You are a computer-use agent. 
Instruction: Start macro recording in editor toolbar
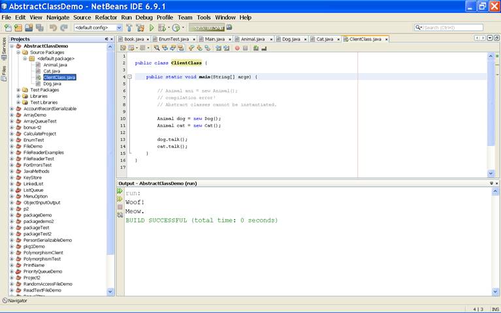tap(236, 48)
